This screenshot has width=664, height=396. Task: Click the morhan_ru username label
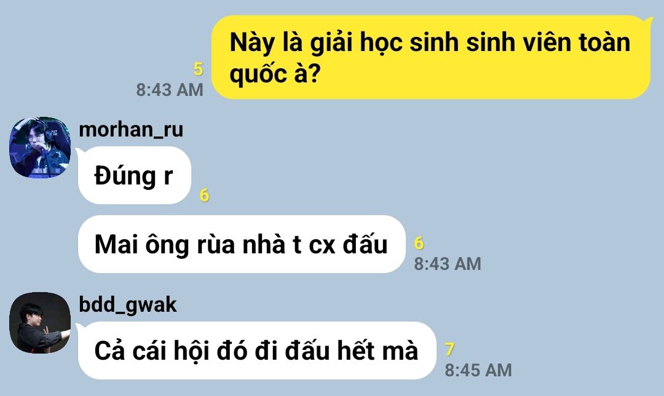pos(132,130)
